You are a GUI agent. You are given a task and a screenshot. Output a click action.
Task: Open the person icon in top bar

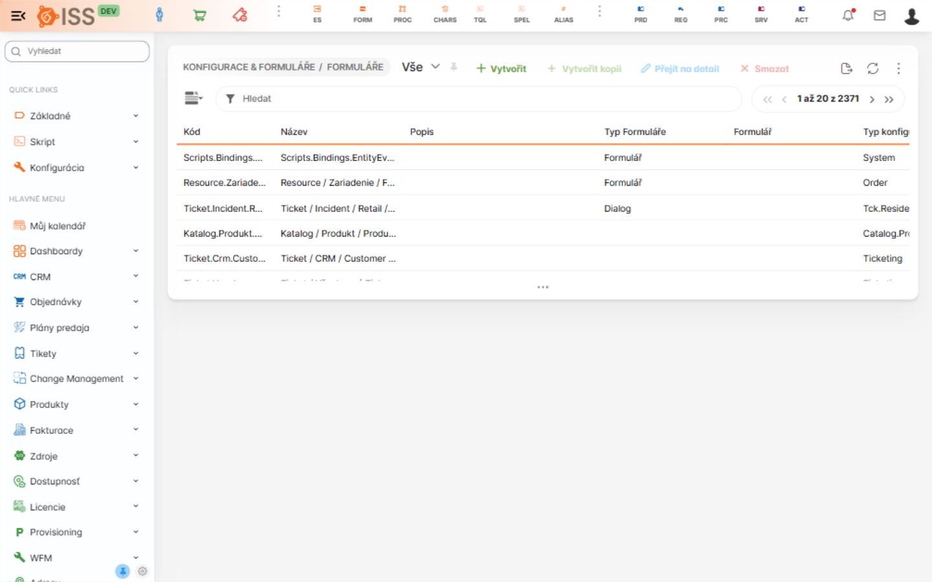click(x=160, y=15)
